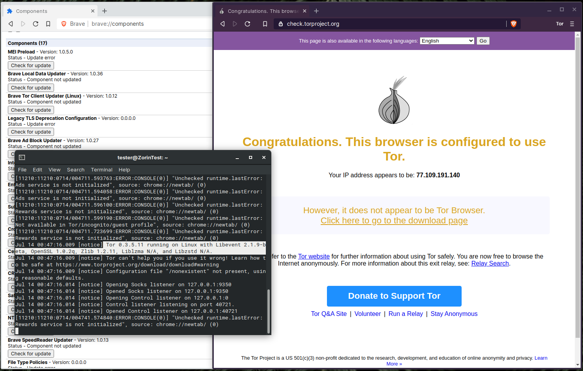This screenshot has height=371, width=583.
Task: Open the Tor download page link
Action: coord(394,221)
